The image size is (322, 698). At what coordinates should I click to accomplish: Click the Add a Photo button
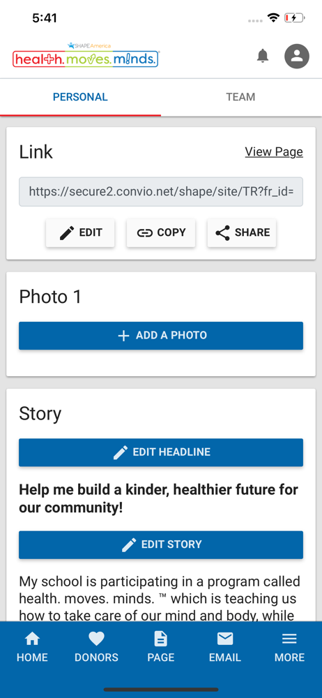click(x=161, y=336)
